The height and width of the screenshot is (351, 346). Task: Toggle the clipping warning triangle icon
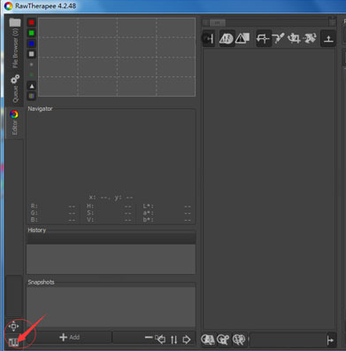pyautogui.click(x=242, y=38)
